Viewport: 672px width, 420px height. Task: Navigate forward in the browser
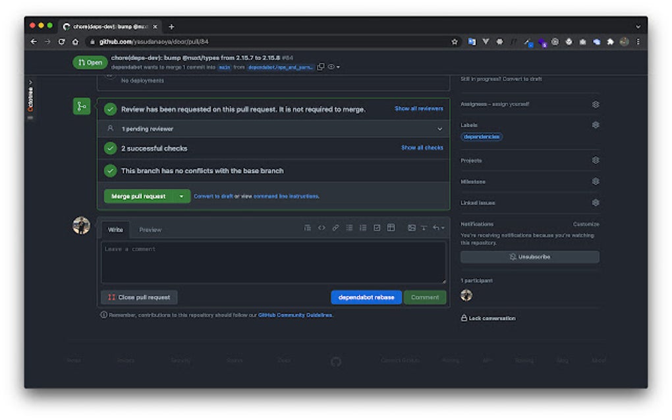click(x=47, y=41)
